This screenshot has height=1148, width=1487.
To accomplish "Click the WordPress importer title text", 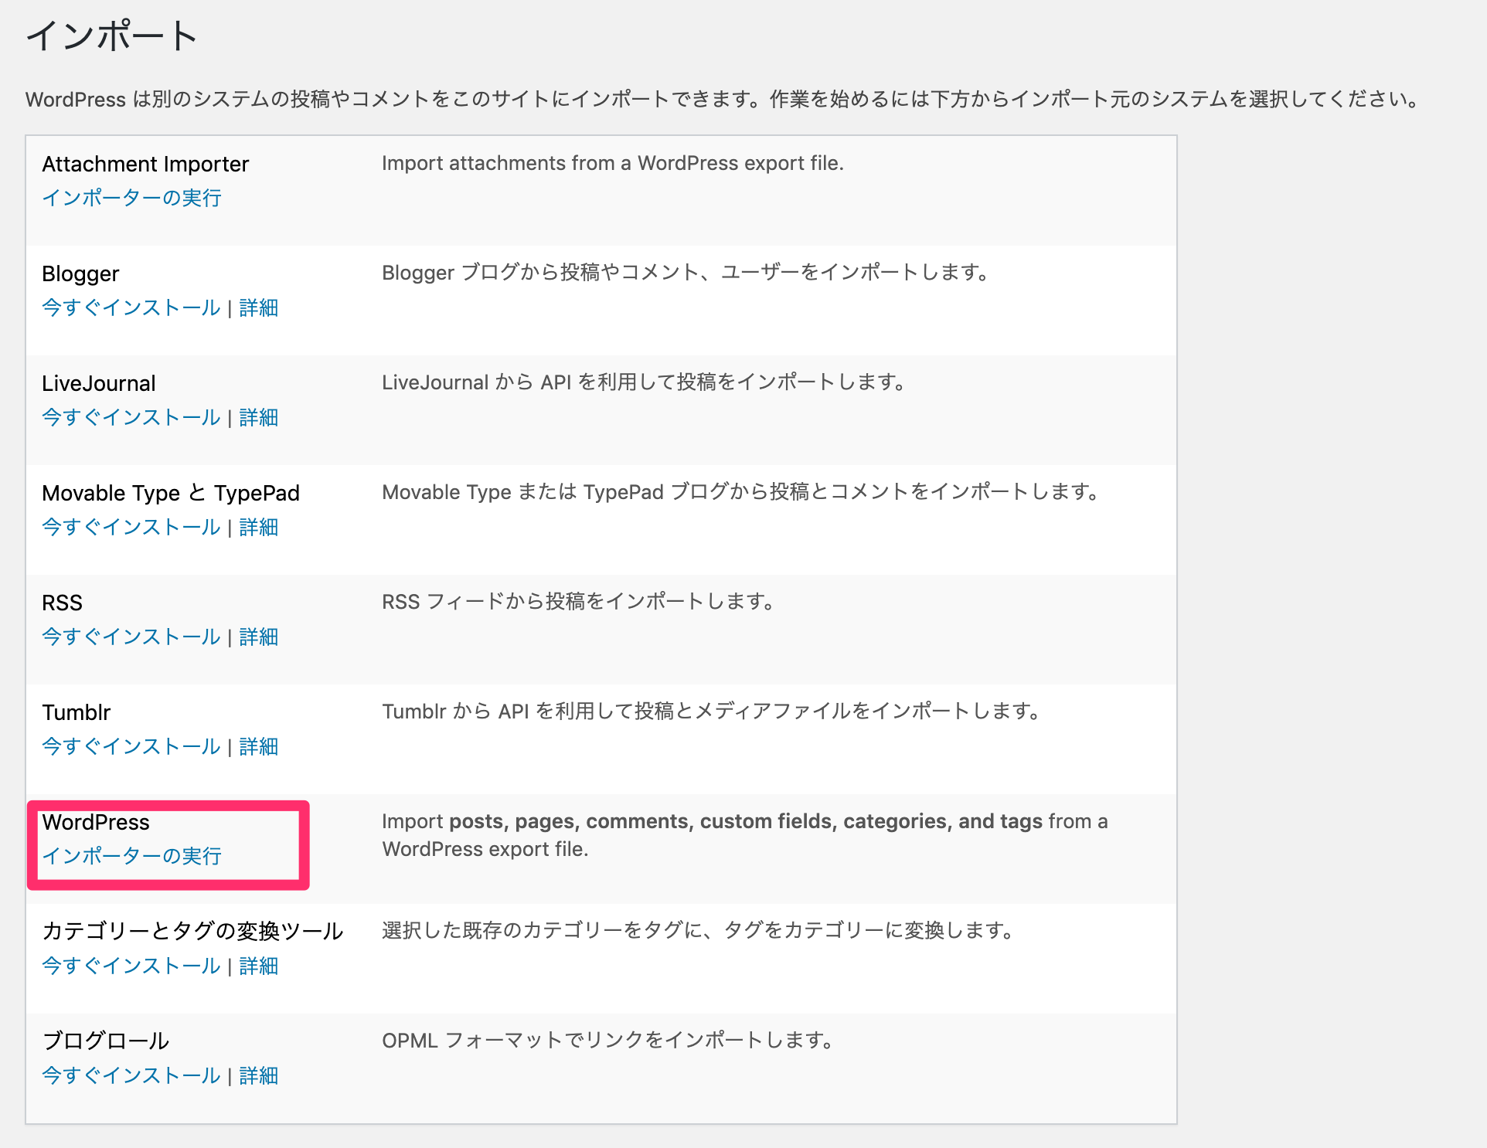I will click(x=96, y=822).
